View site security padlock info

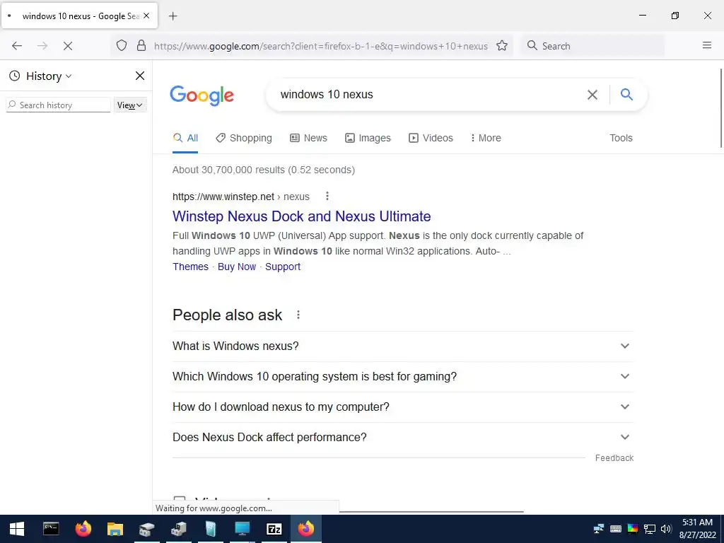point(141,46)
